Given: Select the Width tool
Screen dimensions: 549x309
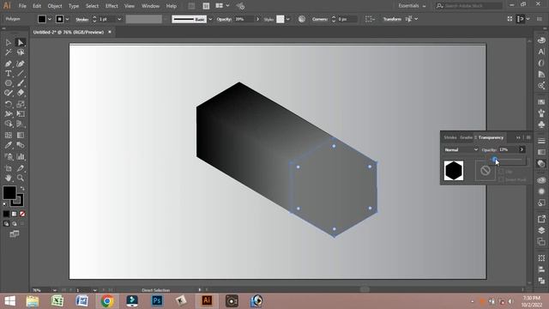Looking at the screenshot, I should point(9,114).
